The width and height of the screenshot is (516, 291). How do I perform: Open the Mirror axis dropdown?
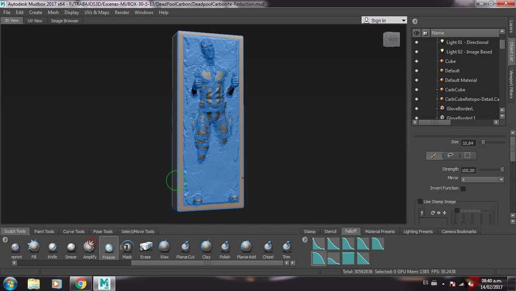(x=482, y=180)
